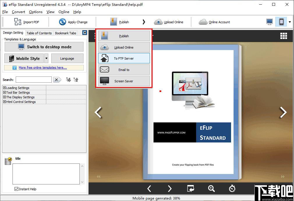Image resolution: width=294 pixels, height=201 pixels.
Task: Expand the Tool Bar Settings node
Action: point(4,93)
